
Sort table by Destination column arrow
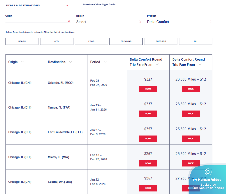[x=70, y=62]
